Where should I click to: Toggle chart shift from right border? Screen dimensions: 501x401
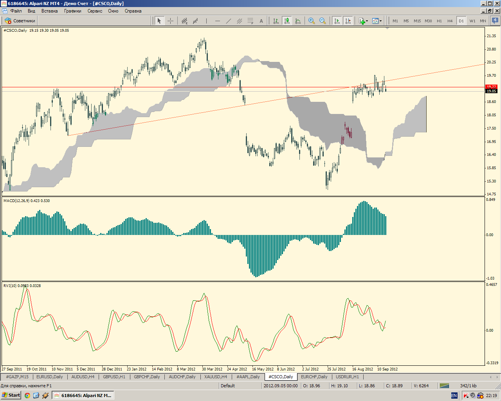pyautogui.click(x=348, y=21)
